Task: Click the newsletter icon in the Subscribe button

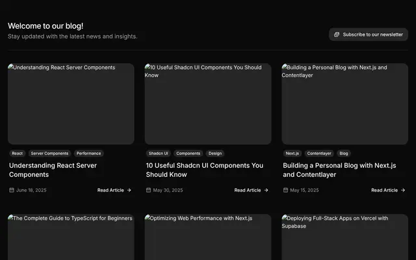Action: tap(337, 34)
